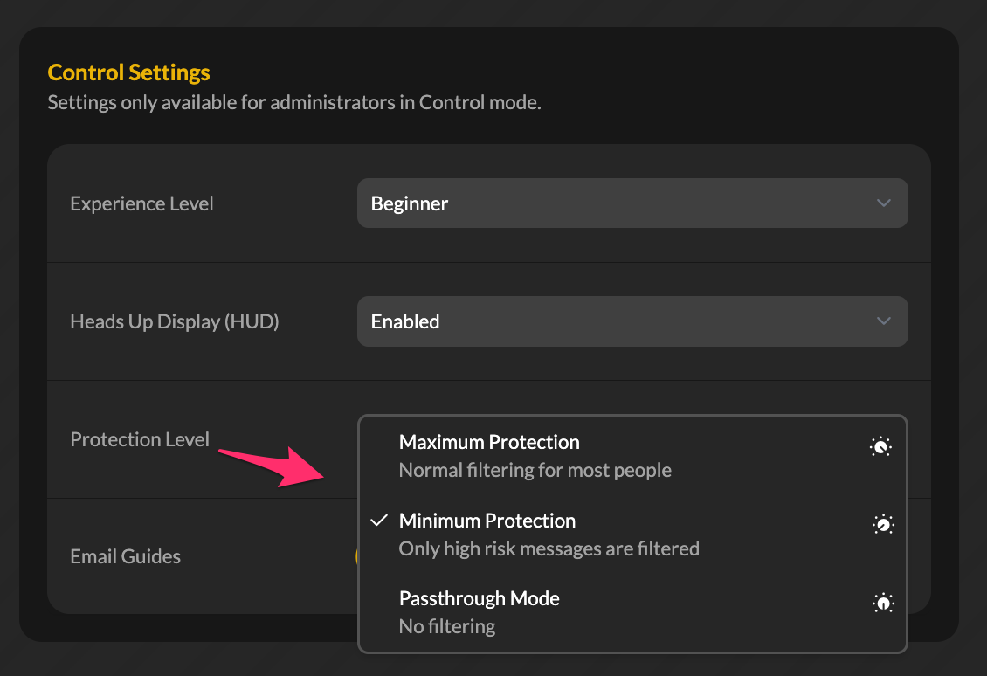The height and width of the screenshot is (676, 987).
Task: Click the checkmark beside Minimum Protection
Action: point(379,521)
